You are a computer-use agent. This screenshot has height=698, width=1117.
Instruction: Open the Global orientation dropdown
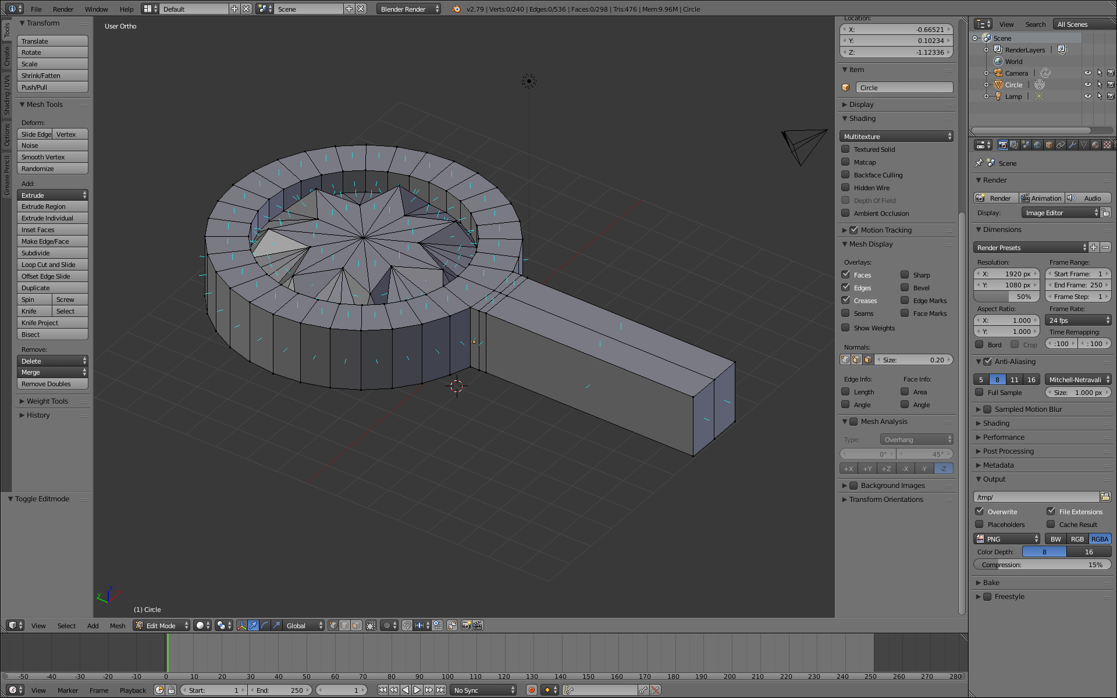(303, 625)
